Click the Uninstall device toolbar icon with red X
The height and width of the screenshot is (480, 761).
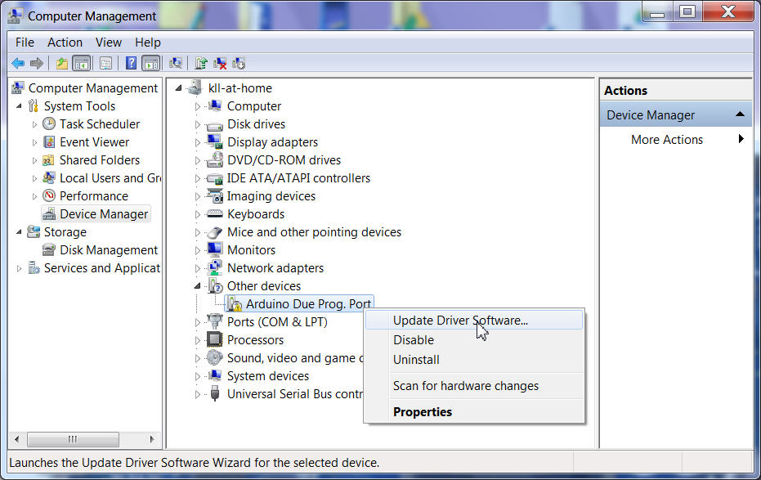pos(220,63)
